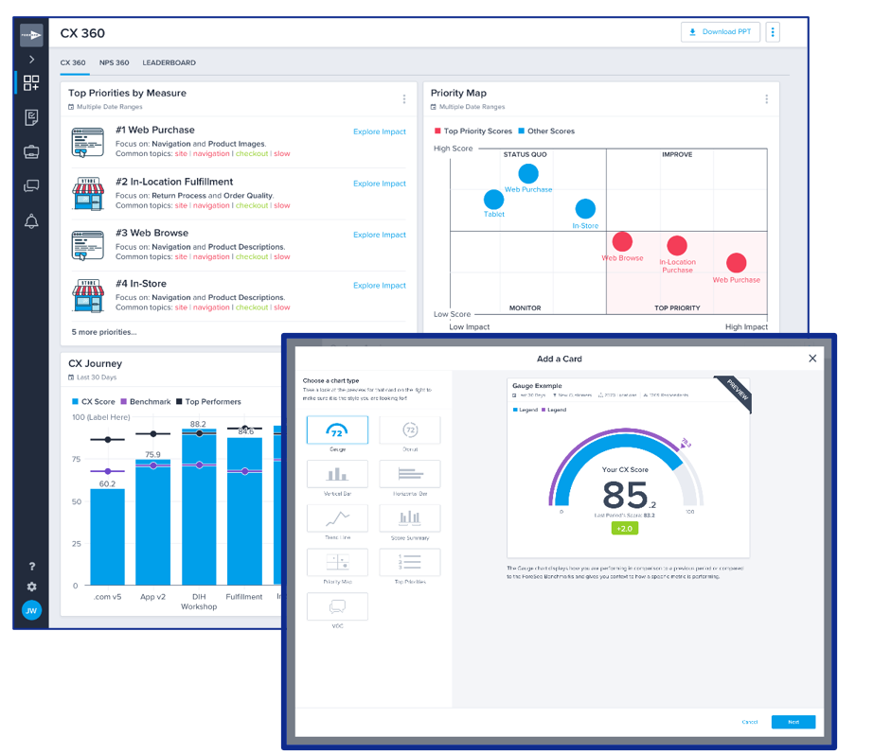The height and width of the screenshot is (754, 891).
Task: Click the JW user avatar
Action: (31, 610)
